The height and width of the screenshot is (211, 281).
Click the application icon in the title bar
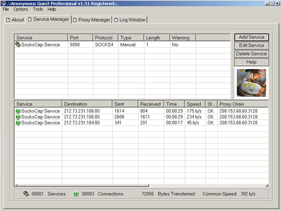coord(3,3)
